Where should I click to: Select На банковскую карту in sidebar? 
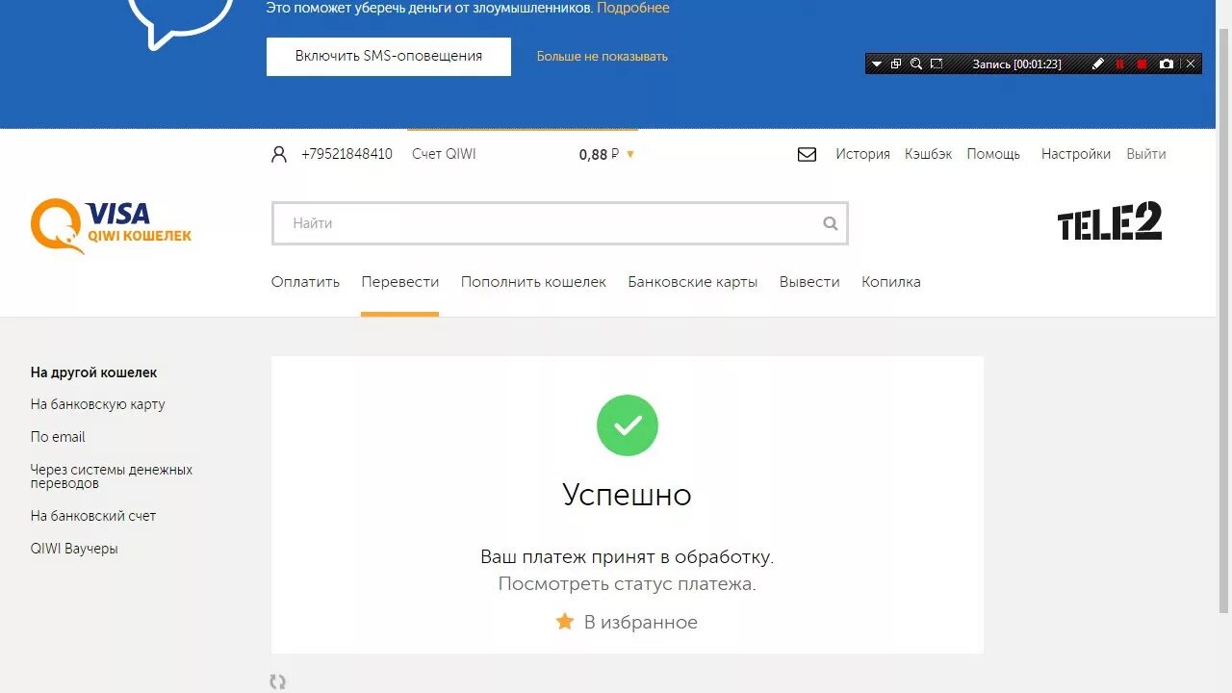(x=98, y=404)
